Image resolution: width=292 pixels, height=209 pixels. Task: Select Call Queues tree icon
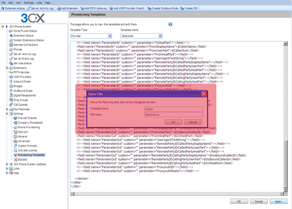click(11, 104)
